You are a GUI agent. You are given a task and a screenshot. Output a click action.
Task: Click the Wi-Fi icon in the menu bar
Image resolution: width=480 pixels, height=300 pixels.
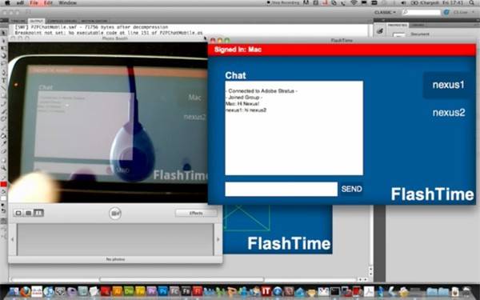354,2
